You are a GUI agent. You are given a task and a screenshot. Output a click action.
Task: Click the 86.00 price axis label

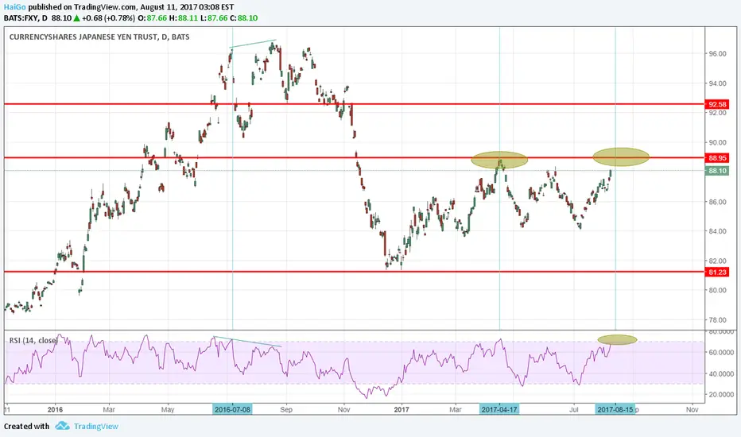pyautogui.click(x=717, y=202)
